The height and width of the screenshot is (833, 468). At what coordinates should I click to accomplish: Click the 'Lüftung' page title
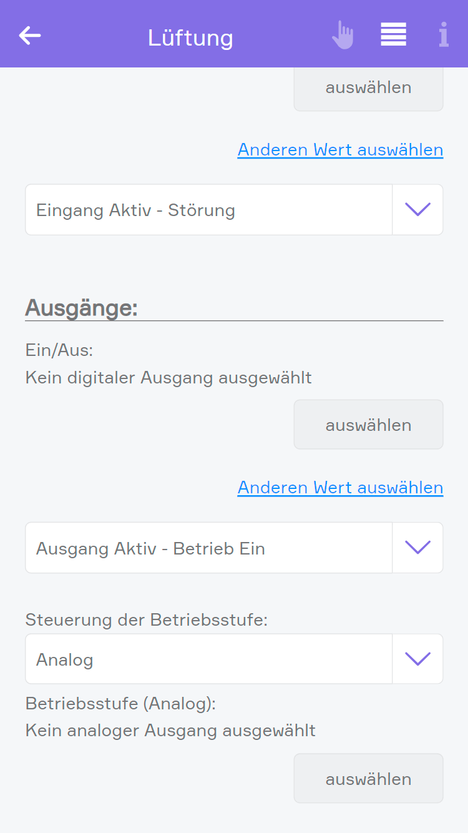click(190, 38)
